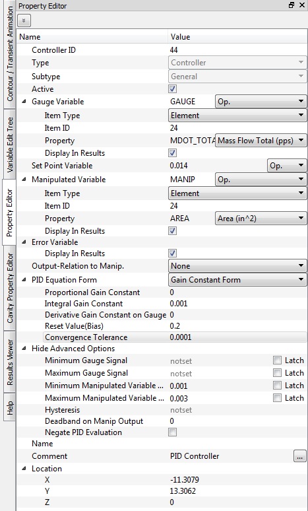Screen dimensions: 308x511
Task: Open the Manipulated Variable Op. dropdown
Action: click(261, 180)
